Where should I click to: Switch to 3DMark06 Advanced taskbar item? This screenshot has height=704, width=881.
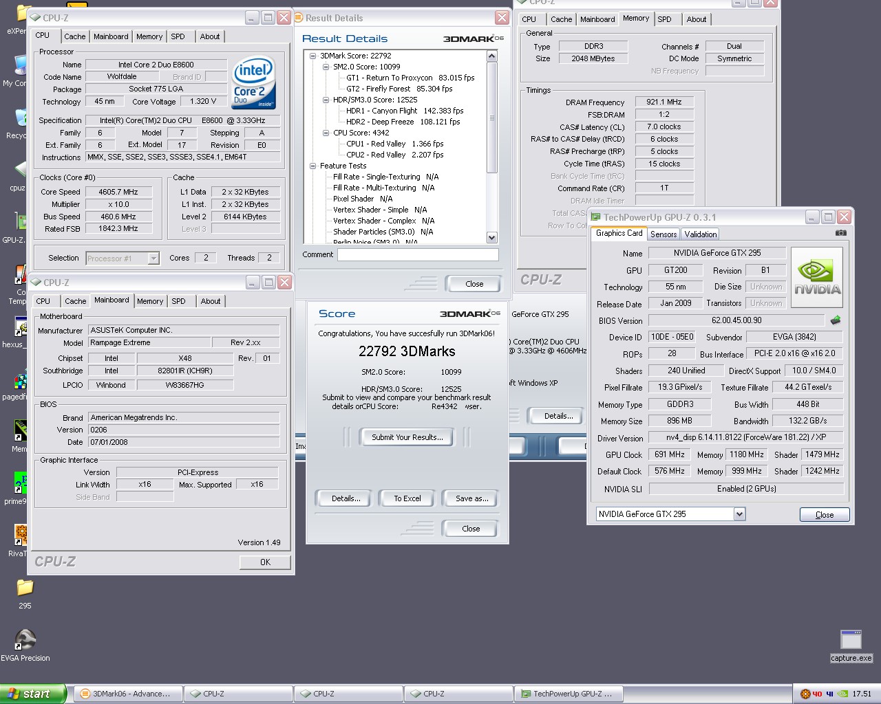[x=127, y=694]
